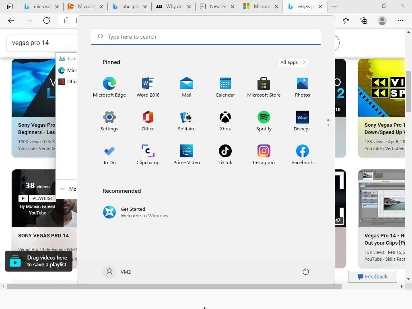This screenshot has height=309, width=412.
Task: Click the vertical scrollbar thumb
Action: pos(408,91)
